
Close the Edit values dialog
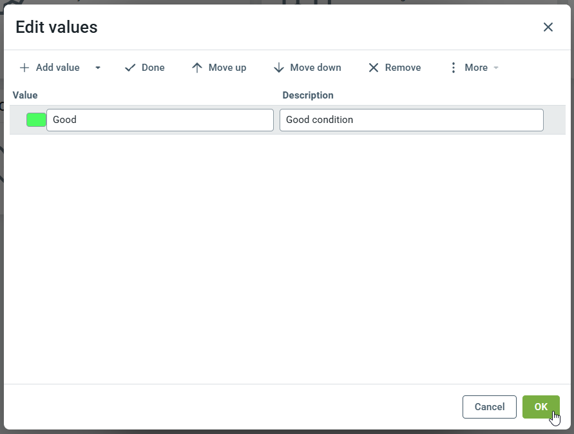[x=548, y=27]
